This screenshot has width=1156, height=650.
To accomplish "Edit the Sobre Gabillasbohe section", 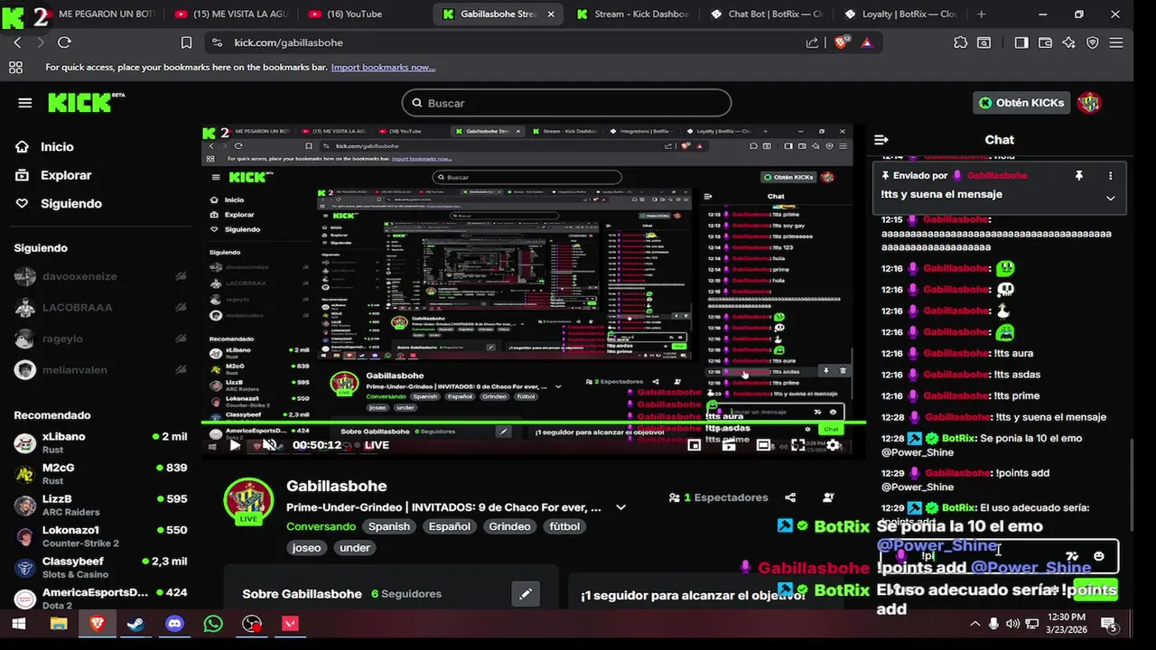I will pos(526,594).
